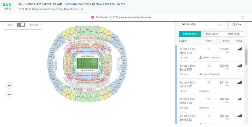
Task: Dismiss the 'Don't miss out' notification banner
Action: coord(243,17)
